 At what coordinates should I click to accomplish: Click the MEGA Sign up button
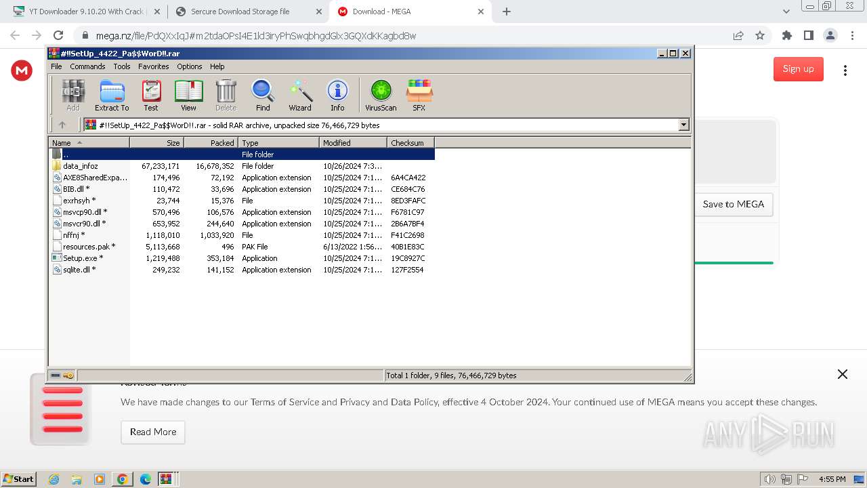click(799, 68)
